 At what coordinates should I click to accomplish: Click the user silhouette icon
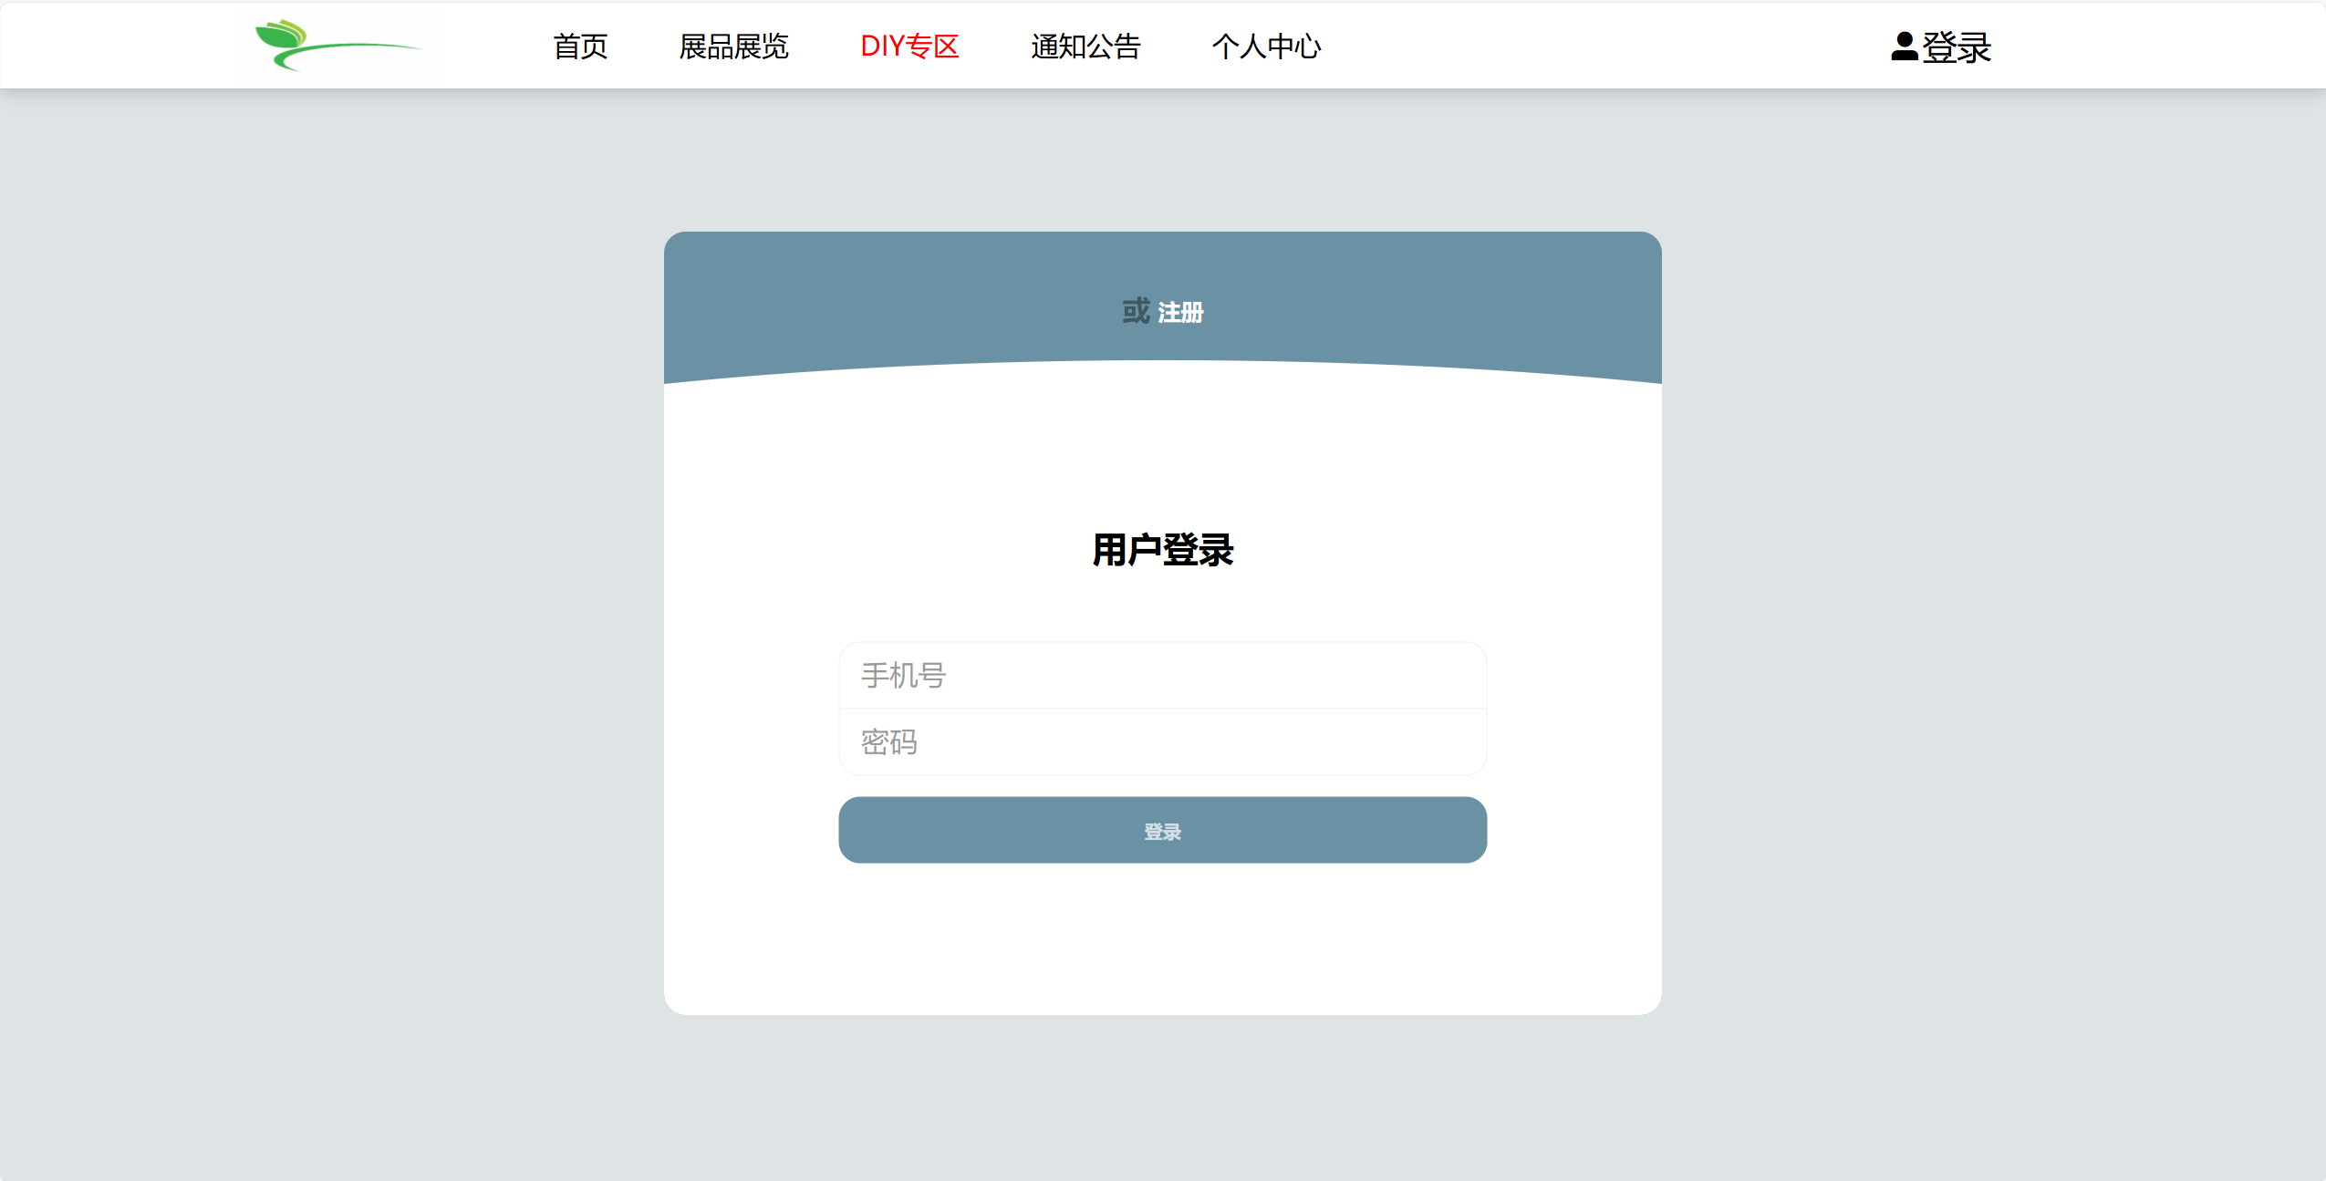[1904, 47]
